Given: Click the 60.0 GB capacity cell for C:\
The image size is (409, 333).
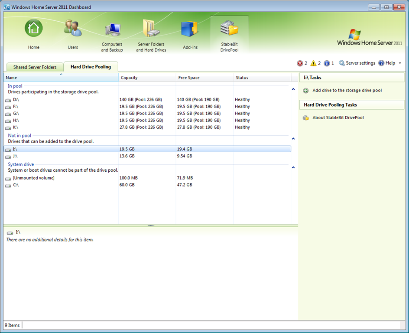Looking at the screenshot, I should pyautogui.click(x=127, y=185).
